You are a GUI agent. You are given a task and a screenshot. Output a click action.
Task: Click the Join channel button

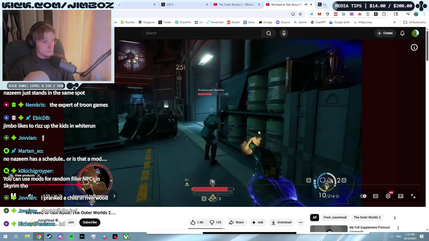71,222
